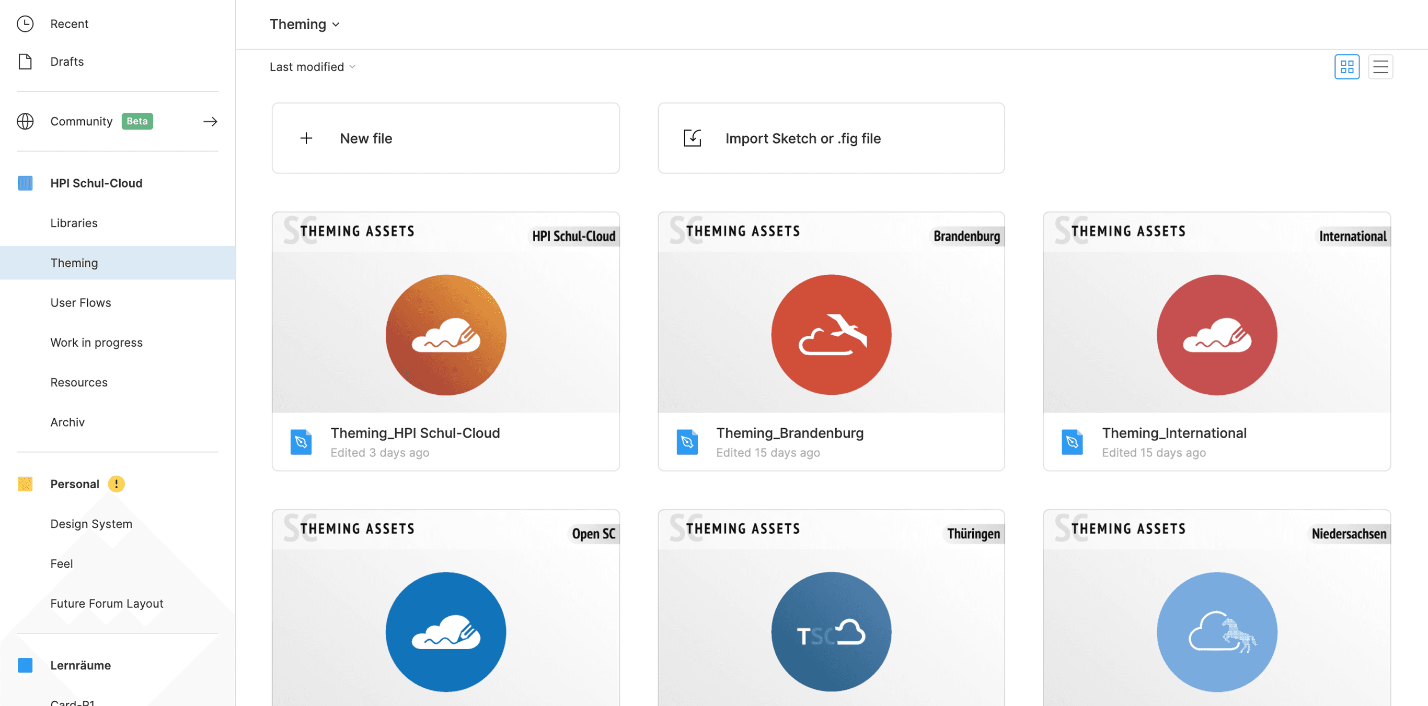Open the Thüringen theming assets thumbnail

[831, 609]
